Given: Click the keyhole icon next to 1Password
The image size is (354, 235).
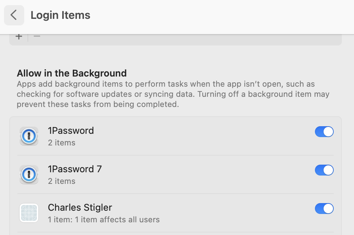Looking at the screenshot, I should pyautogui.click(x=29, y=136).
